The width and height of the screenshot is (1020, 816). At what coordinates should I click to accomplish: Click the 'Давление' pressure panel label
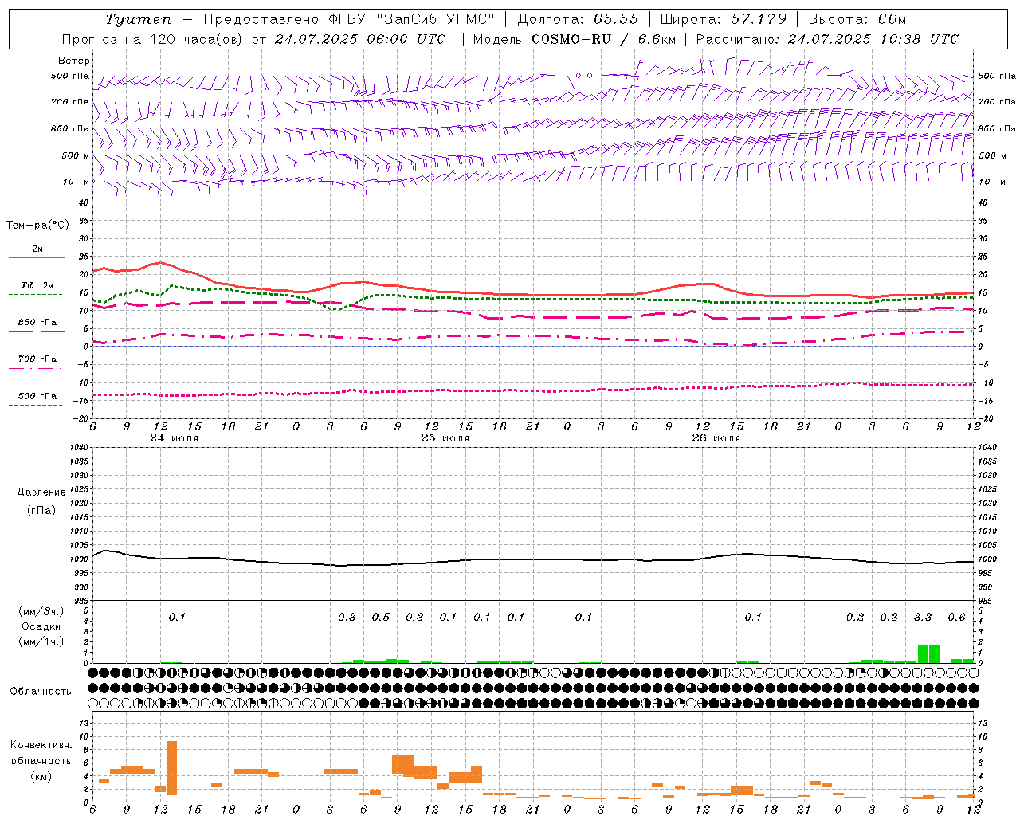click(41, 492)
